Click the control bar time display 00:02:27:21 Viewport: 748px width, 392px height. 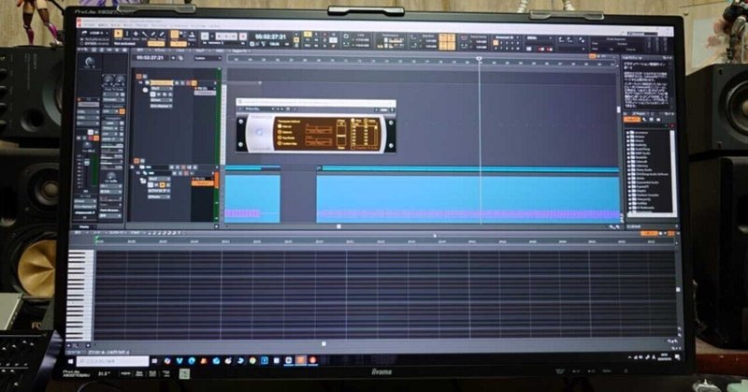pyautogui.click(x=270, y=36)
